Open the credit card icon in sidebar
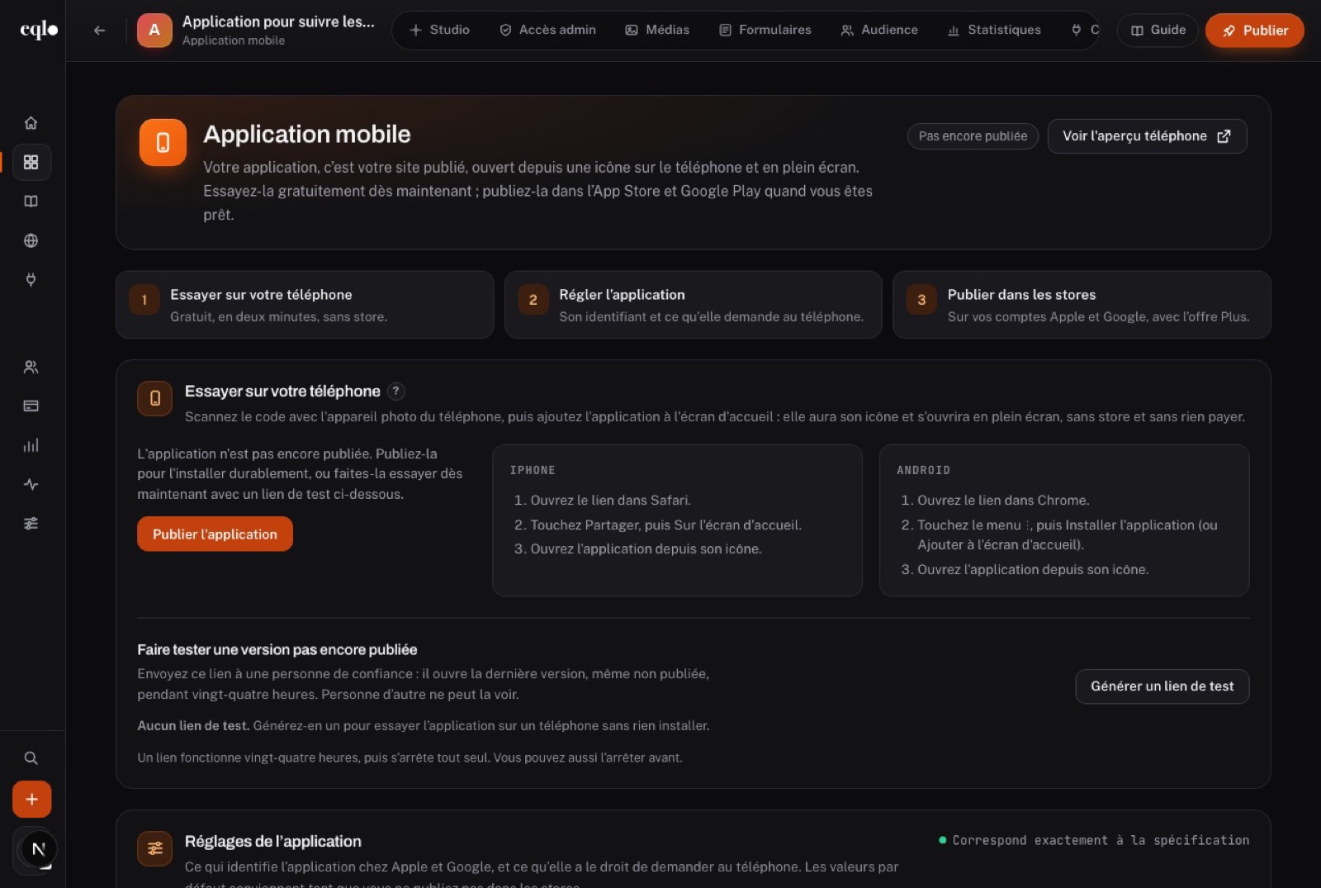 click(x=31, y=406)
